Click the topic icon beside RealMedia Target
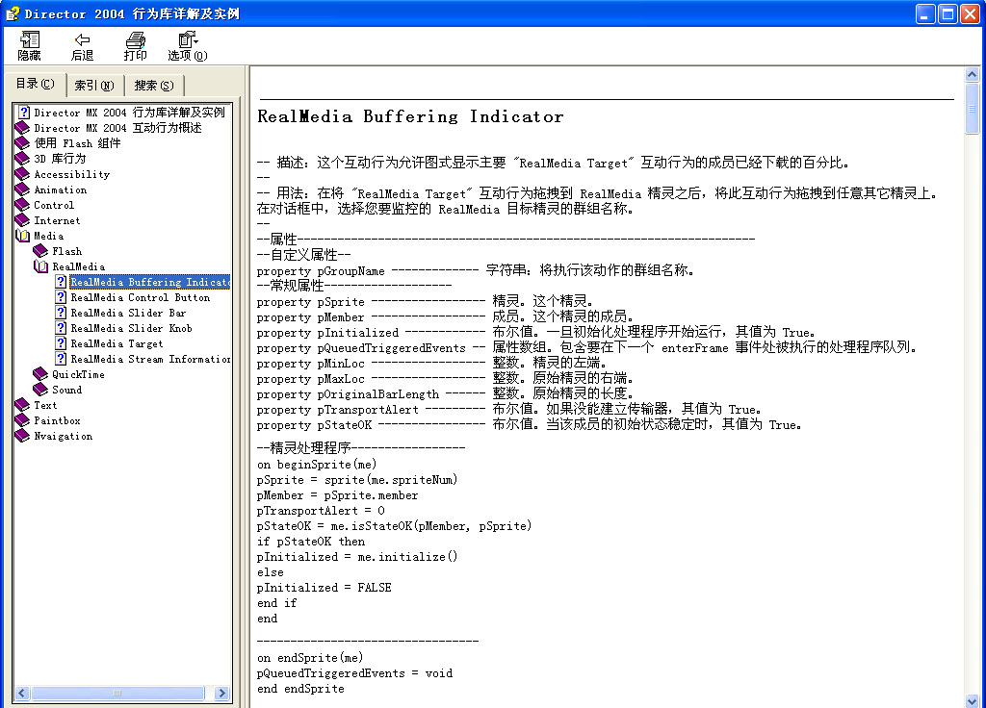986x708 pixels. click(x=61, y=343)
